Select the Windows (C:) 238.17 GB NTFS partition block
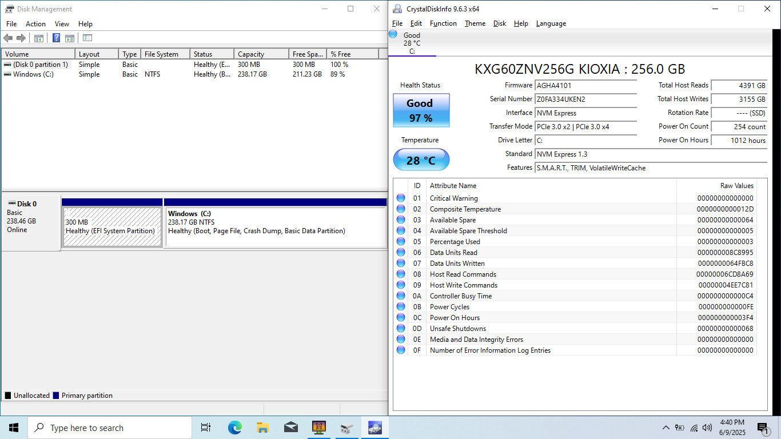Viewport: 781px width, 439px height. [x=275, y=227]
